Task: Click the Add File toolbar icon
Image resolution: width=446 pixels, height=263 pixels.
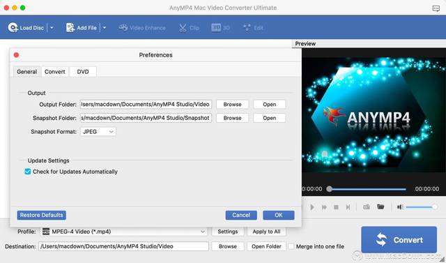Action: tap(70, 28)
